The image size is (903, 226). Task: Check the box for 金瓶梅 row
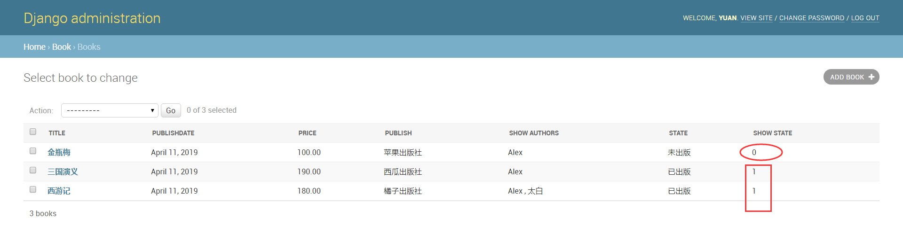pos(33,151)
